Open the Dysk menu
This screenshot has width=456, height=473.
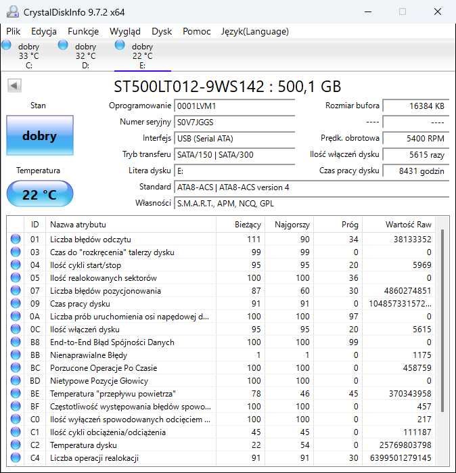[162, 31]
